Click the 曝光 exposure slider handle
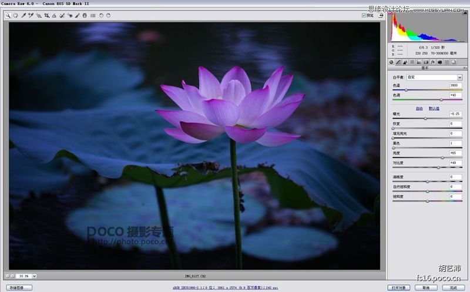The image size is (470, 292). pos(426,118)
